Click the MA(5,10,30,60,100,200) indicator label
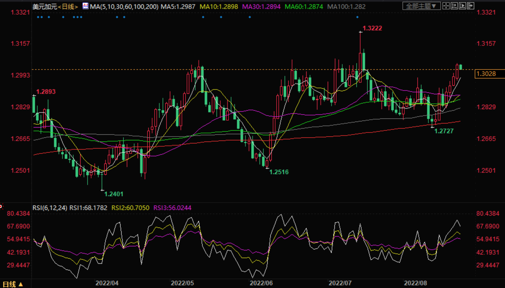Image resolution: width=505 pixels, height=288 pixels. coord(124,6)
